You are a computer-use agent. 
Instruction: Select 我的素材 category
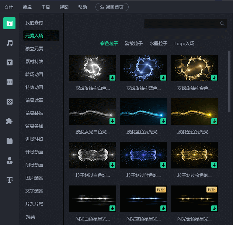click(x=34, y=23)
